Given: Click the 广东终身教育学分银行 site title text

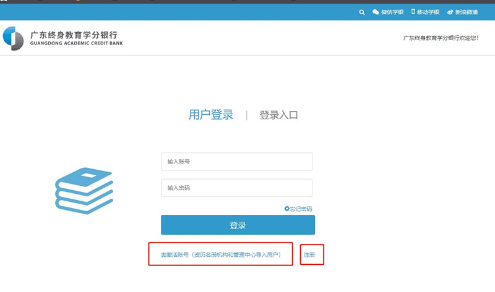Looking at the screenshot, I should [x=74, y=35].
